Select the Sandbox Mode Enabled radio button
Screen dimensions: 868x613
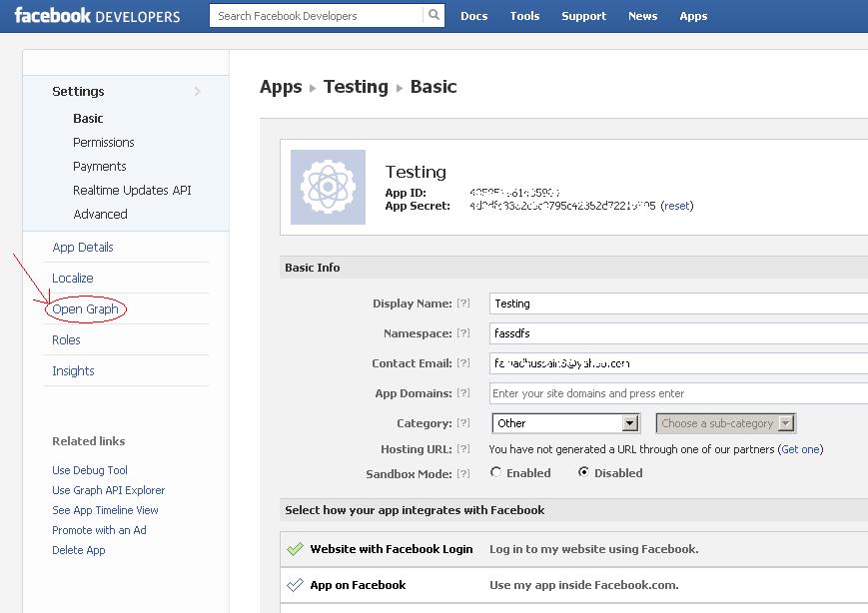(496, 473)
